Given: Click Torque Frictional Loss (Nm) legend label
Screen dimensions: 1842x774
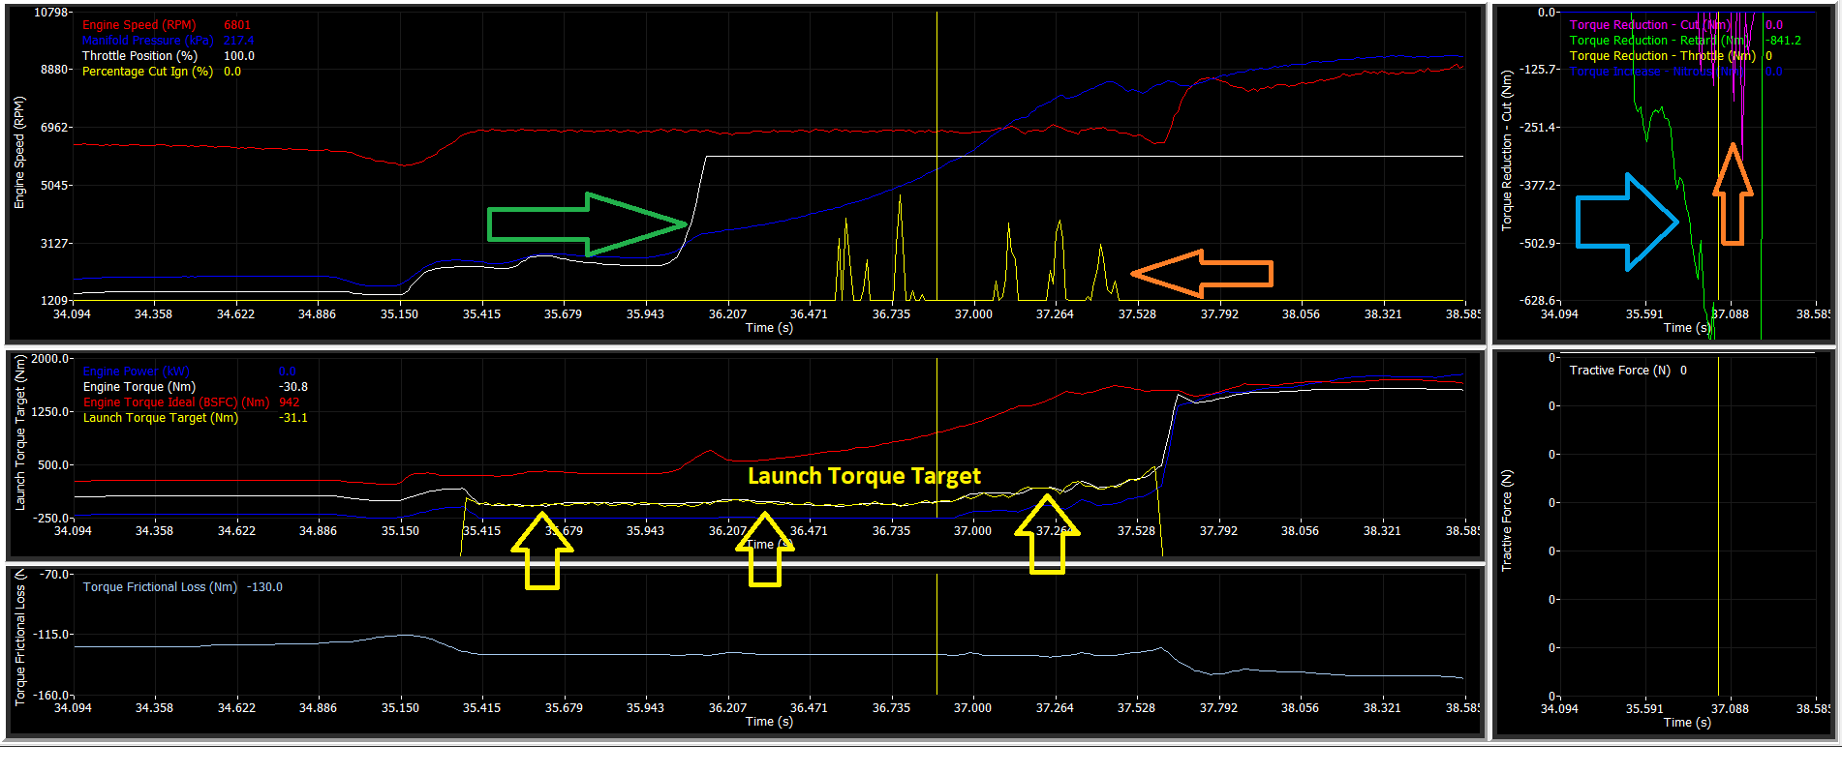Looking at the screenshot, I should (160, 587).
